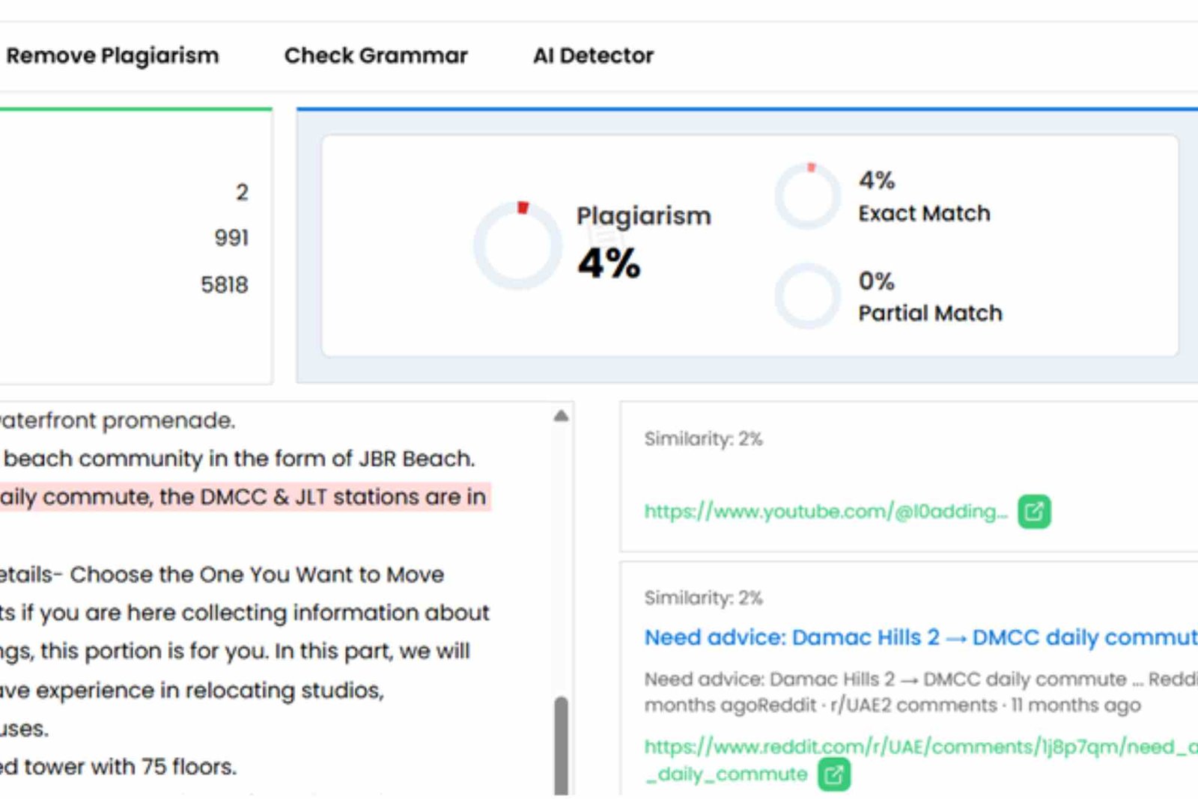1198x799 pixels.
Task: Click the text panel scrollbar thumb
Action: pyautogui.click(x=561, y=744)
